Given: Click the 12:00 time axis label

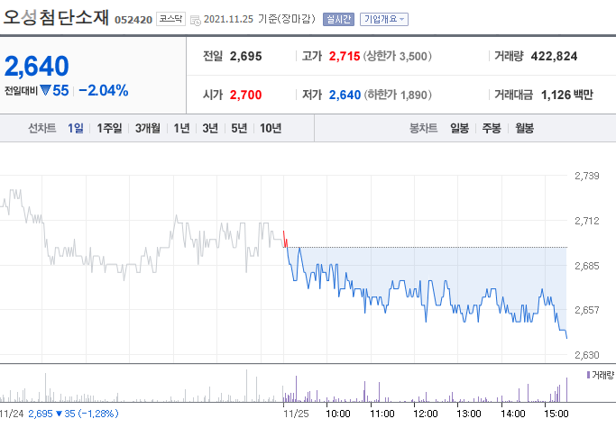Looking at the screenshot, I should [x=426, y=414].
